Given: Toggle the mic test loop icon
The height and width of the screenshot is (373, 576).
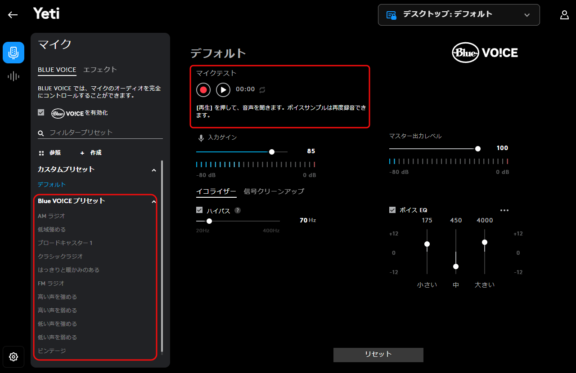Looking at the screenshot, I should click(x=262, y=90).
